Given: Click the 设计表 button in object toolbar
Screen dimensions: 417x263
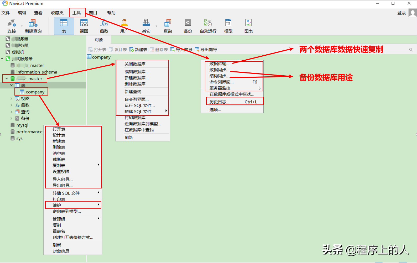Looking at the screenshot, I should (x=118, y=50).
